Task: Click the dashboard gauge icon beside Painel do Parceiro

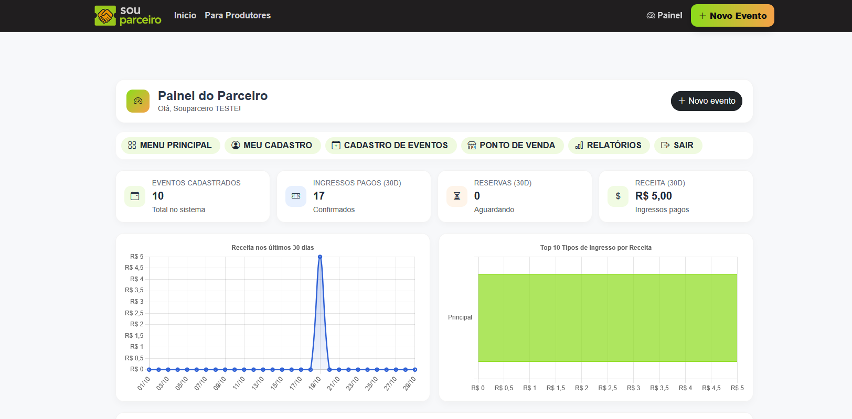Action: coord(138,101)
